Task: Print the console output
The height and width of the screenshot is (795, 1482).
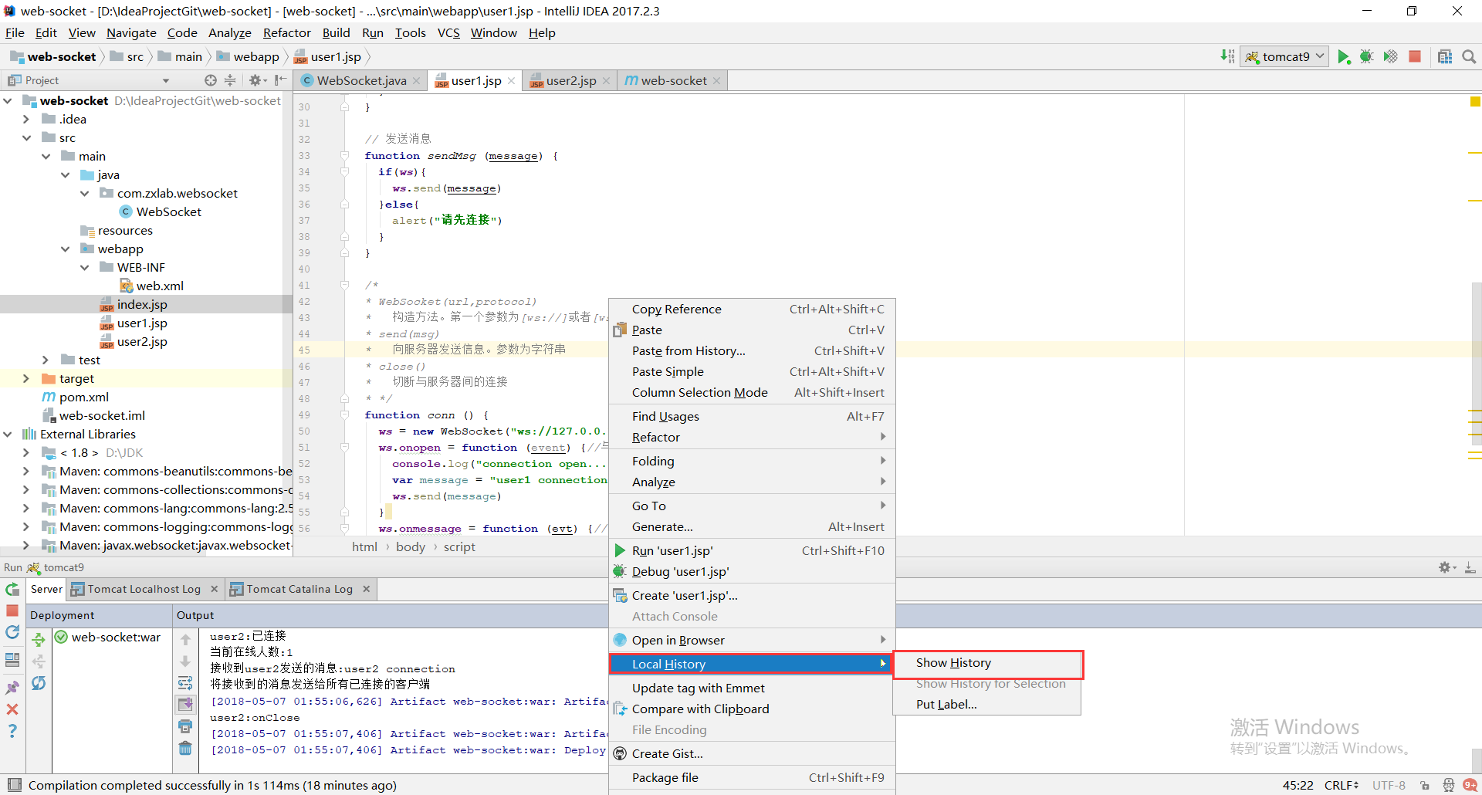Action: (185, 726)
